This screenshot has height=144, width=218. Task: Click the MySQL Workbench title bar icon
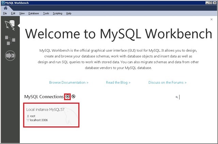point(3,3)
